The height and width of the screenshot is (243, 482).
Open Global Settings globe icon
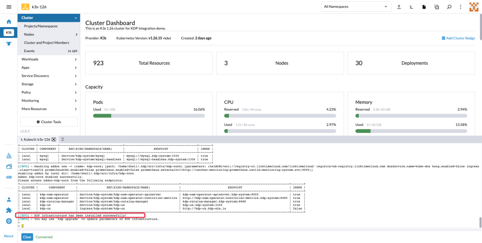9,221
